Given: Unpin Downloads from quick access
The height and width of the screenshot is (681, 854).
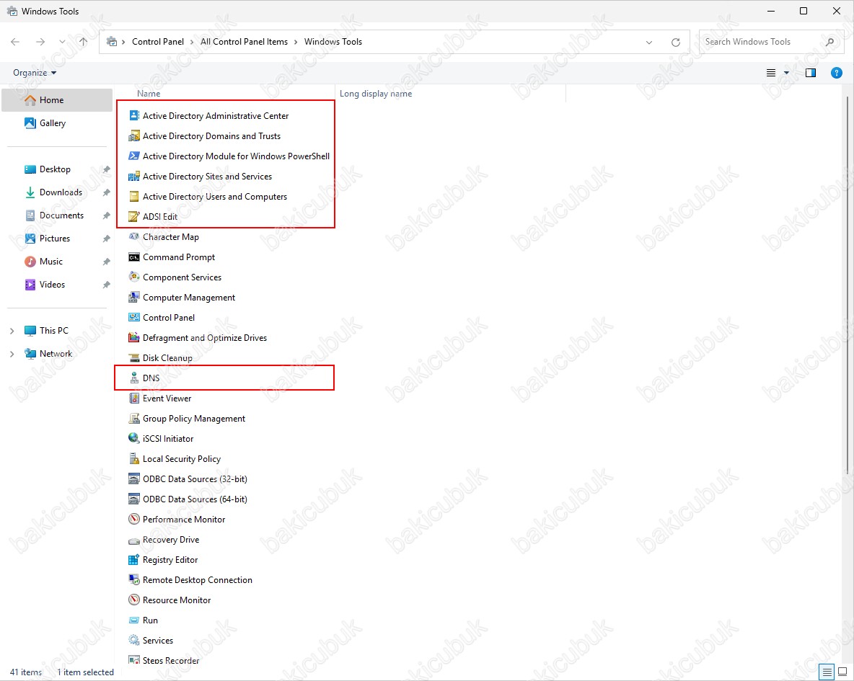Looking at the screenshot, I should point(106,192).
